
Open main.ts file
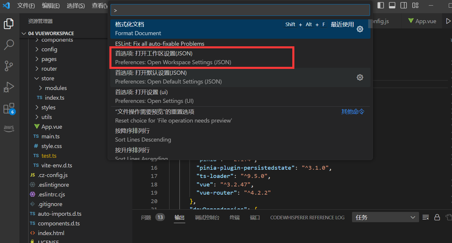point(50,136)
